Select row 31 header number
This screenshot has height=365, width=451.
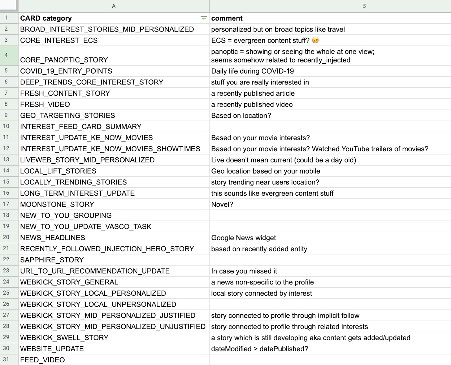pos(6,359)
